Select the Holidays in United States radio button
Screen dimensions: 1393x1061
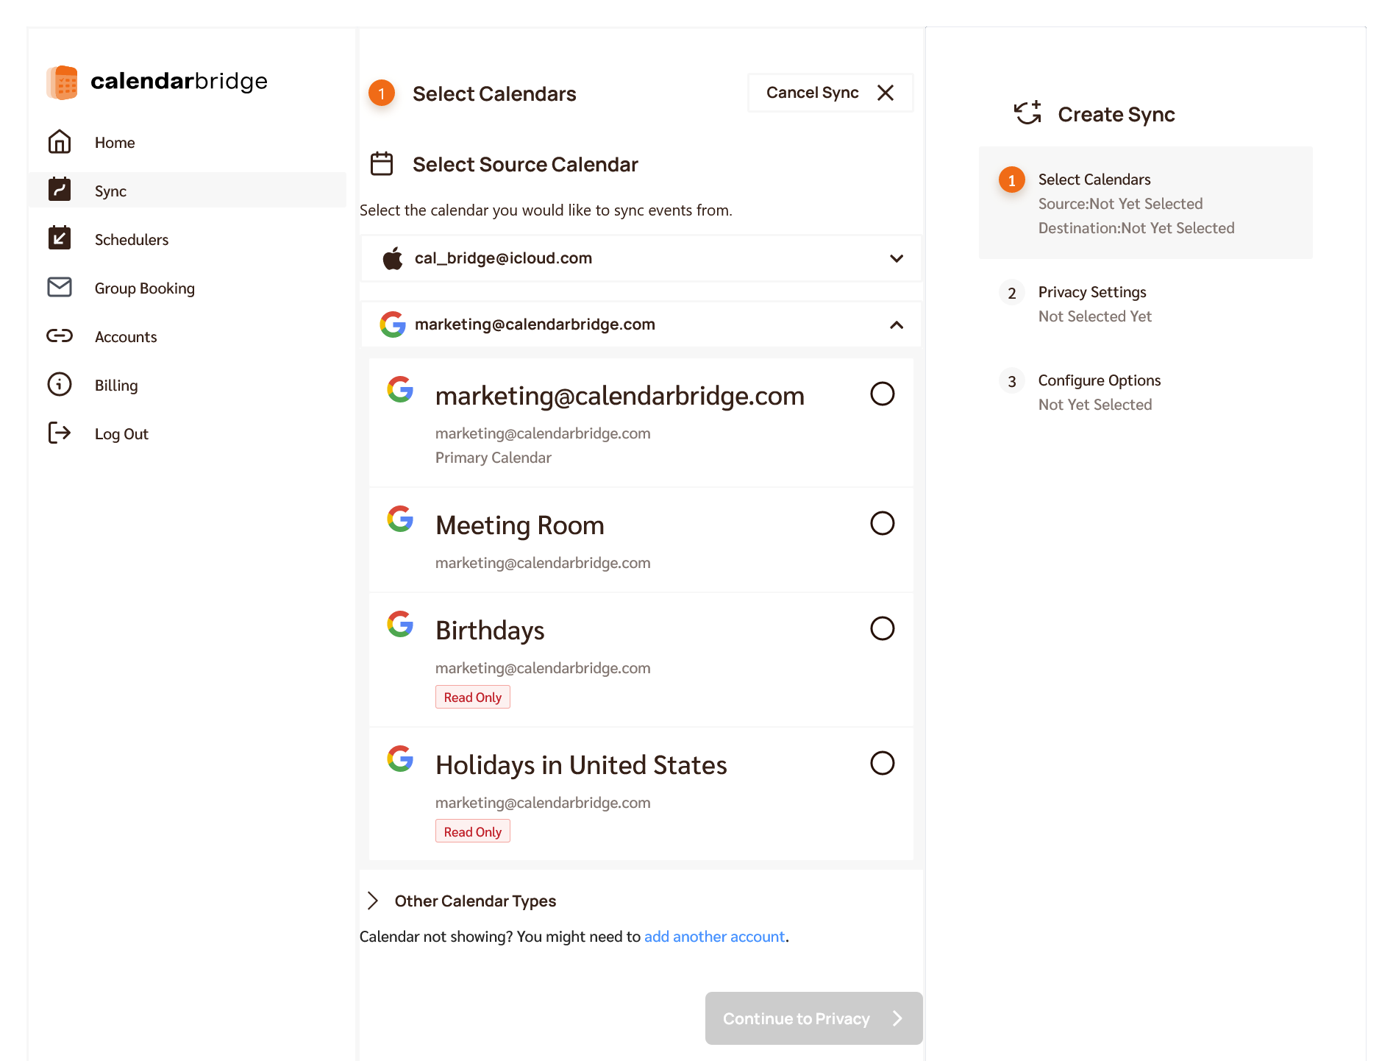tap(883, 763)
